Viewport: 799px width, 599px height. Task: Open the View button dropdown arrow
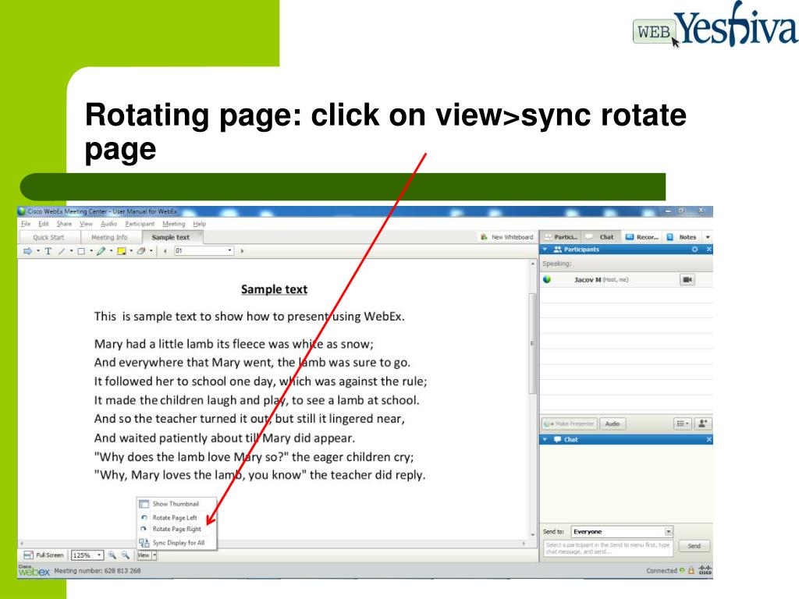tap(155, 555)
